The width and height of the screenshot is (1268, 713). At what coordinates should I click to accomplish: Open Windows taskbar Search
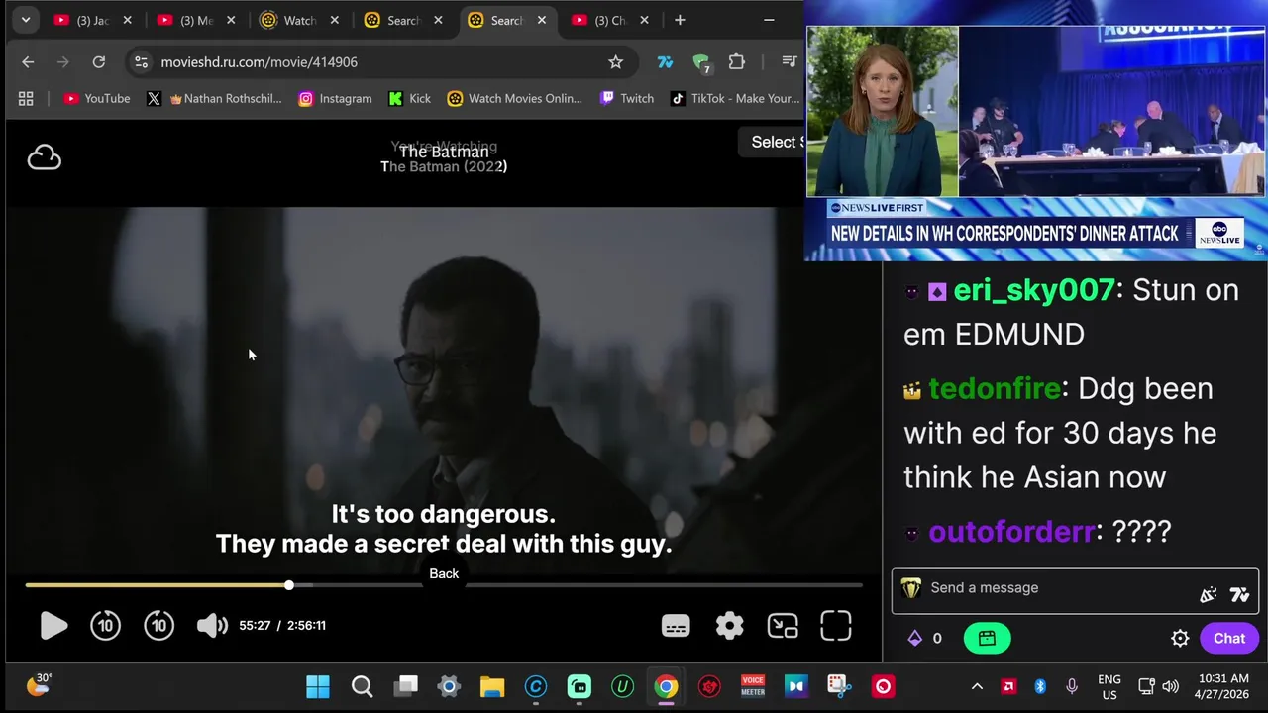[363, 686]
